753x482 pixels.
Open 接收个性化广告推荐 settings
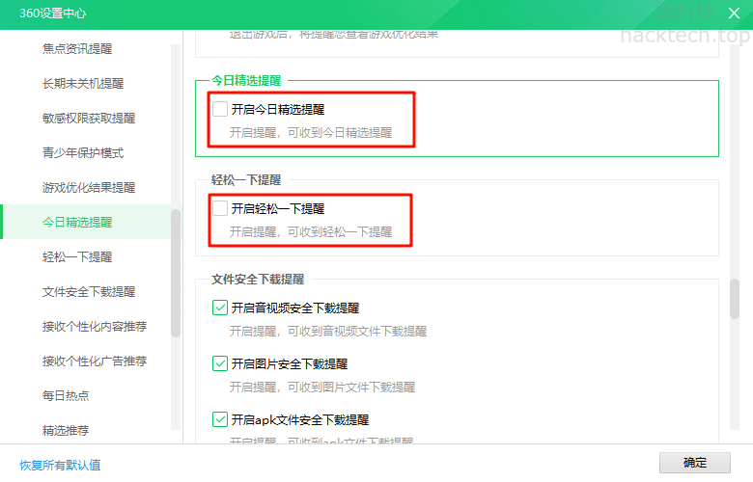click(95, 361)
